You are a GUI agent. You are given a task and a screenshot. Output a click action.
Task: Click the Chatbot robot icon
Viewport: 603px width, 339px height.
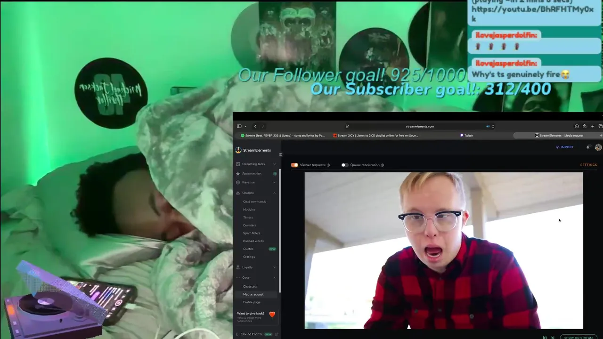click(x=238, y=193)
